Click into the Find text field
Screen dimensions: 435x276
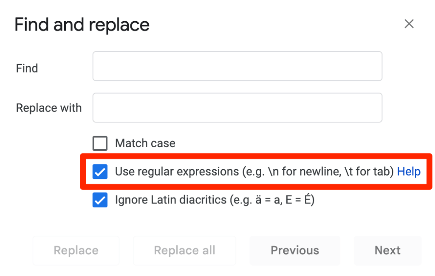pos(237,66)
